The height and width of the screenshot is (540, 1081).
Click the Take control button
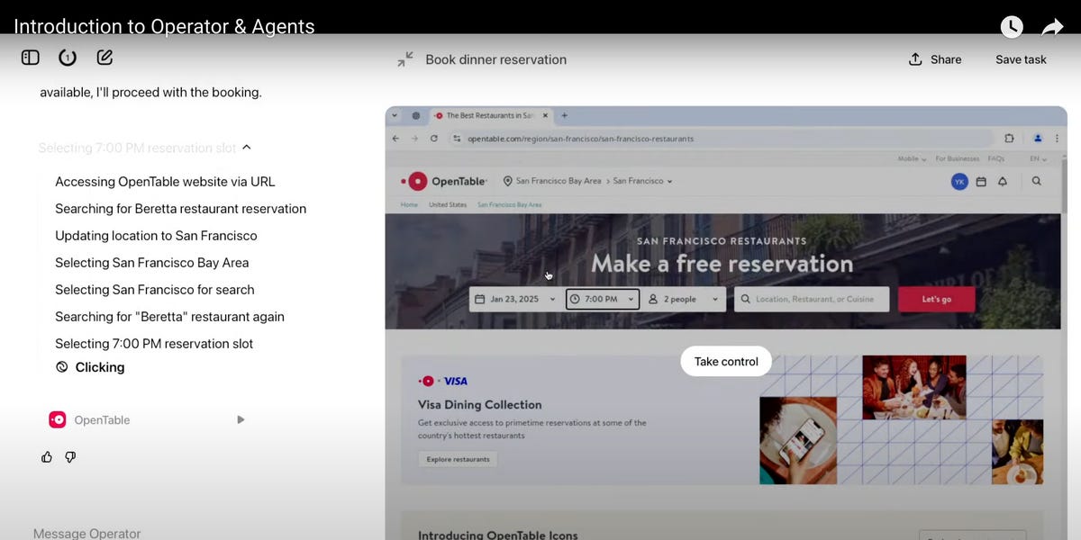(726, 361)
